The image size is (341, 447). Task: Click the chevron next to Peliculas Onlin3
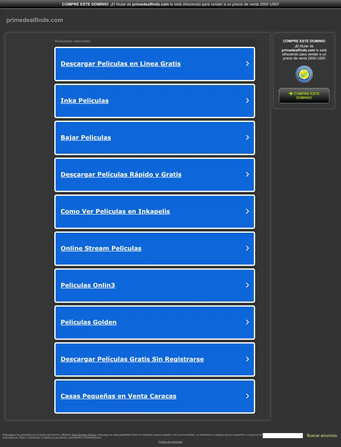pos(247,285)
